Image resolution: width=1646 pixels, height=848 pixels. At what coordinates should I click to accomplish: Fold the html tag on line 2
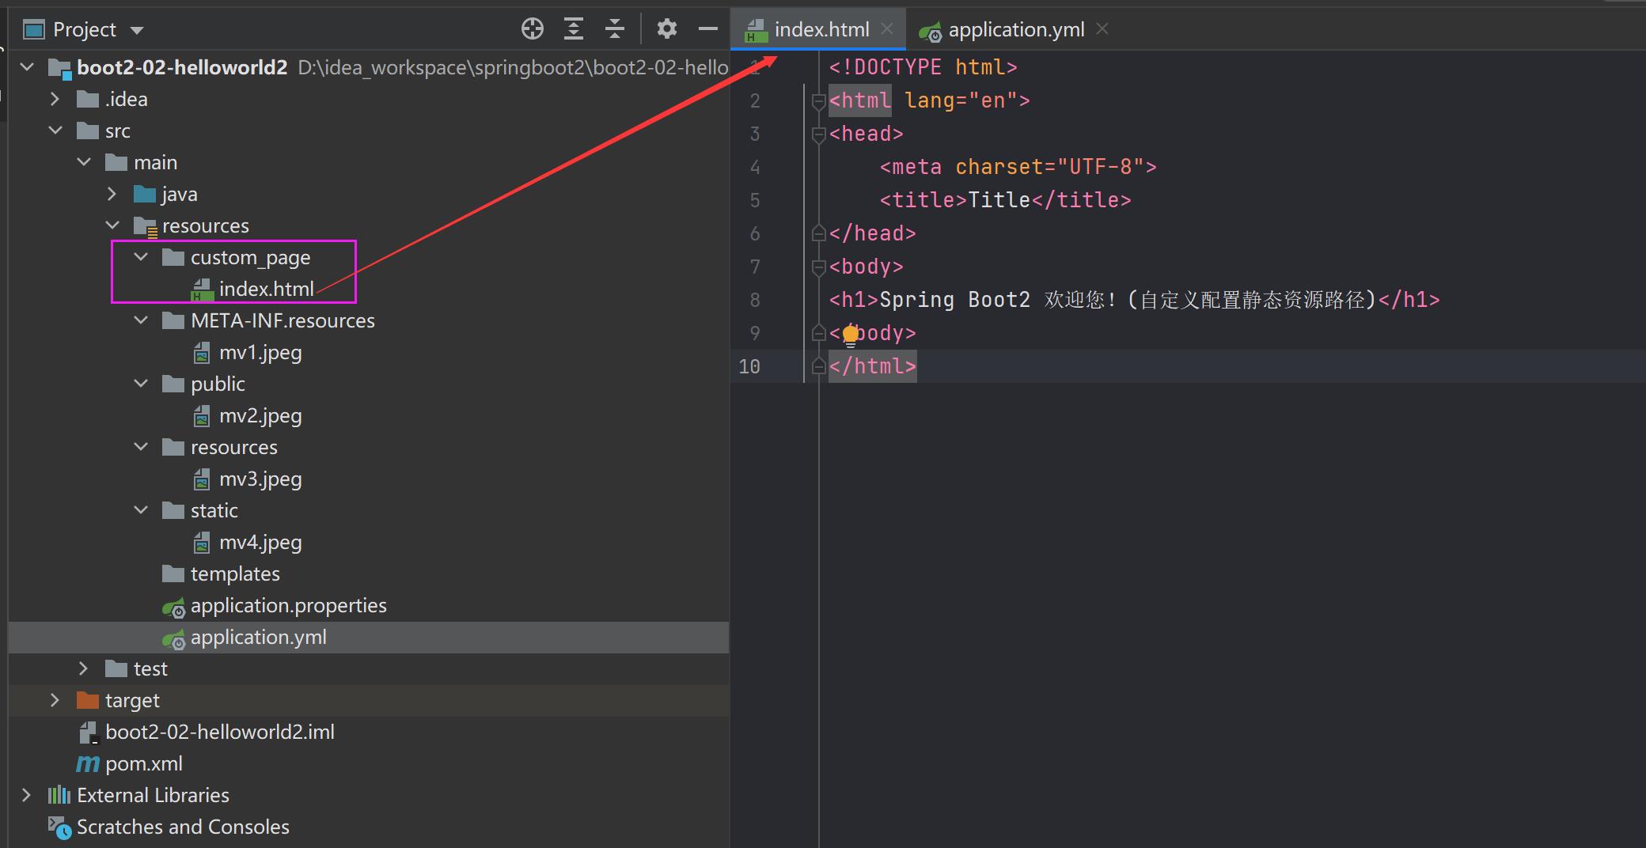(819, 100)
